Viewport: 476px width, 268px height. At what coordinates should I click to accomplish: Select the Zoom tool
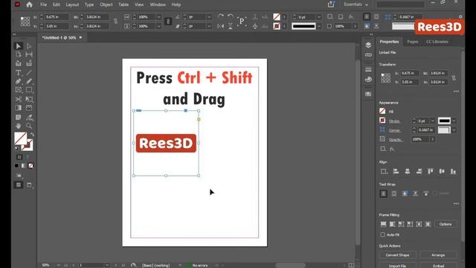pos(29,126)
